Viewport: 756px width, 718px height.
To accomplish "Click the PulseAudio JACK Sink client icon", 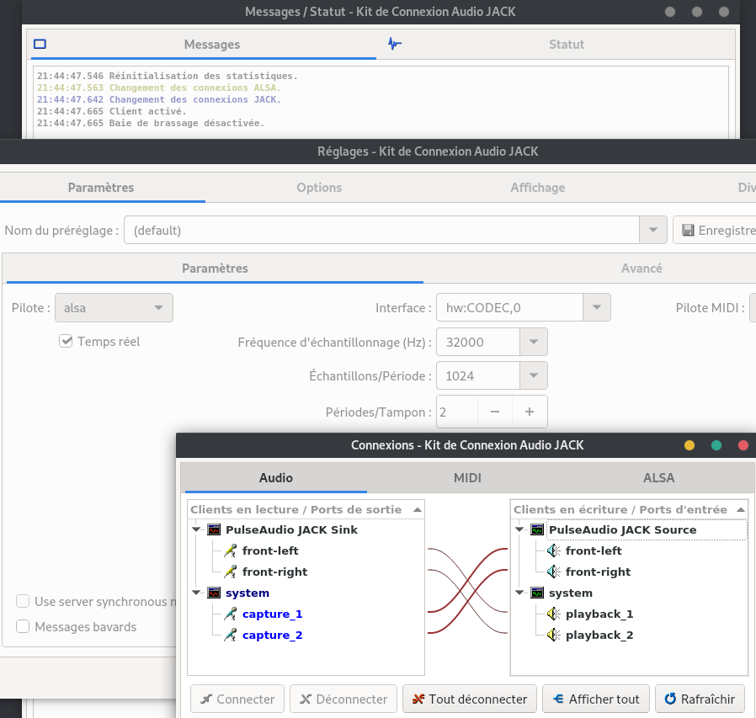I will click(x=214, y=529).
